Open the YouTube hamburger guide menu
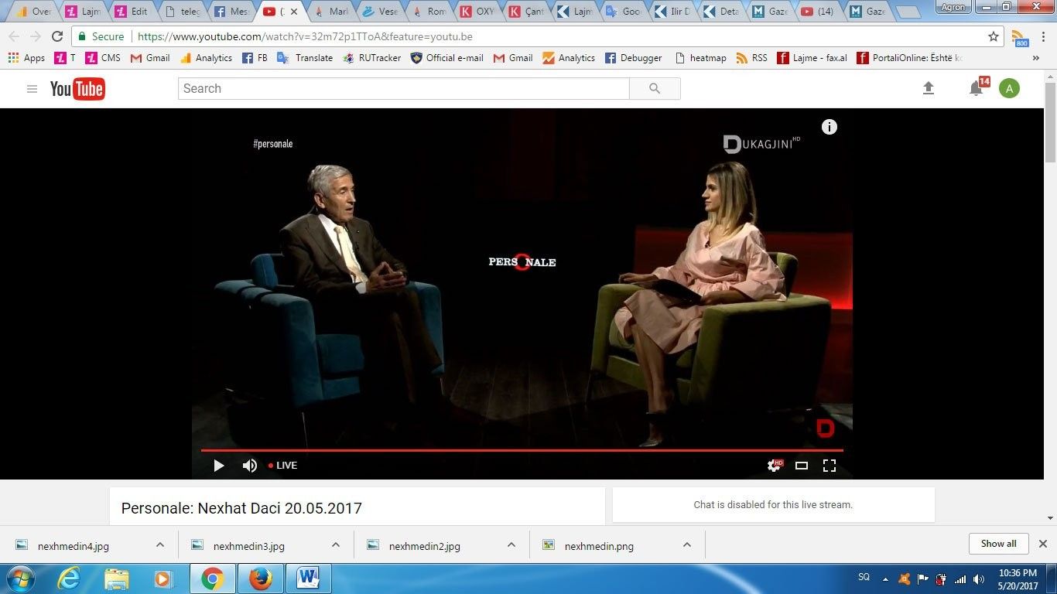 click(x=32, y=89)
